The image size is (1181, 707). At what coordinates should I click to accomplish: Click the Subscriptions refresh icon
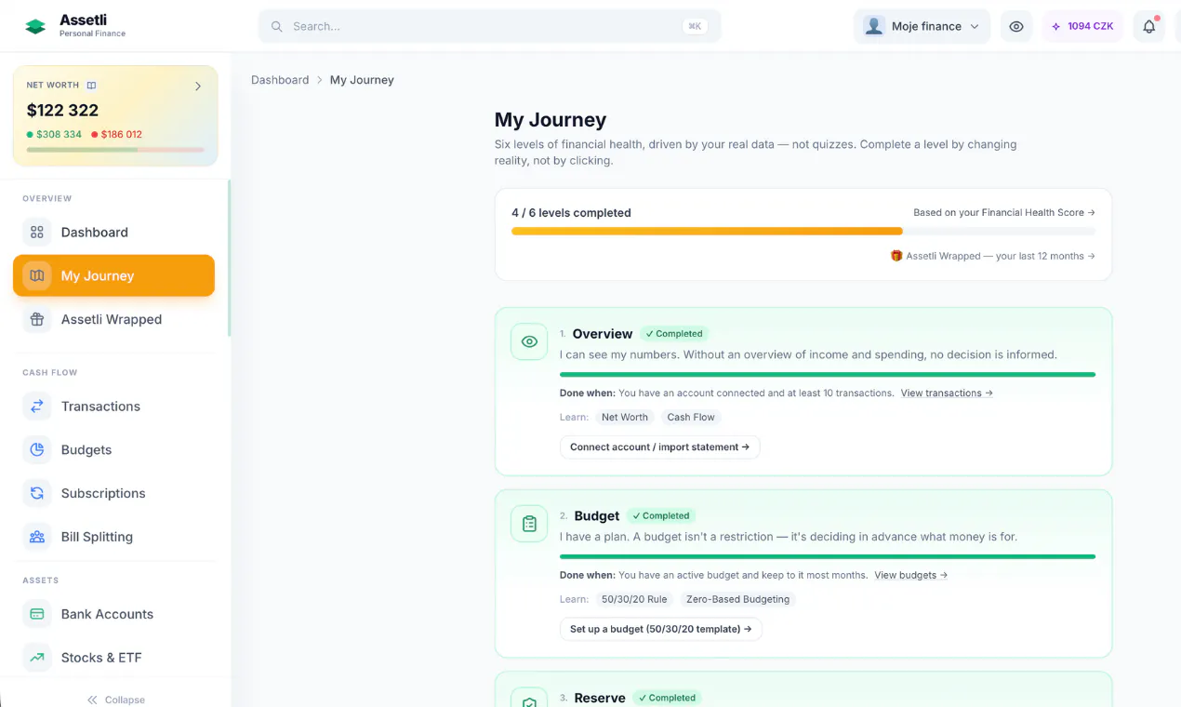click(37, 493)
